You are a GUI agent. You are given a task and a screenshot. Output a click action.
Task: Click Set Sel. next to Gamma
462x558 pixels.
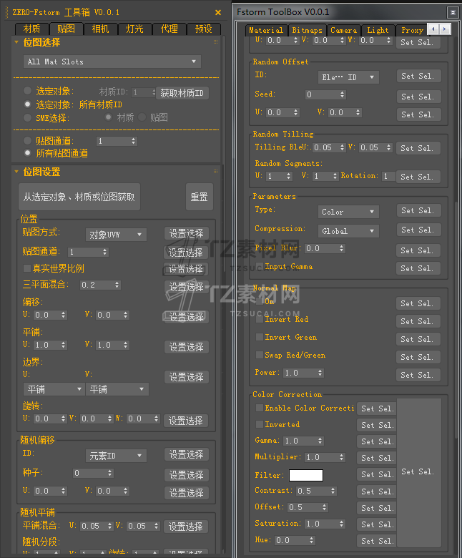(x=377, y=441)
